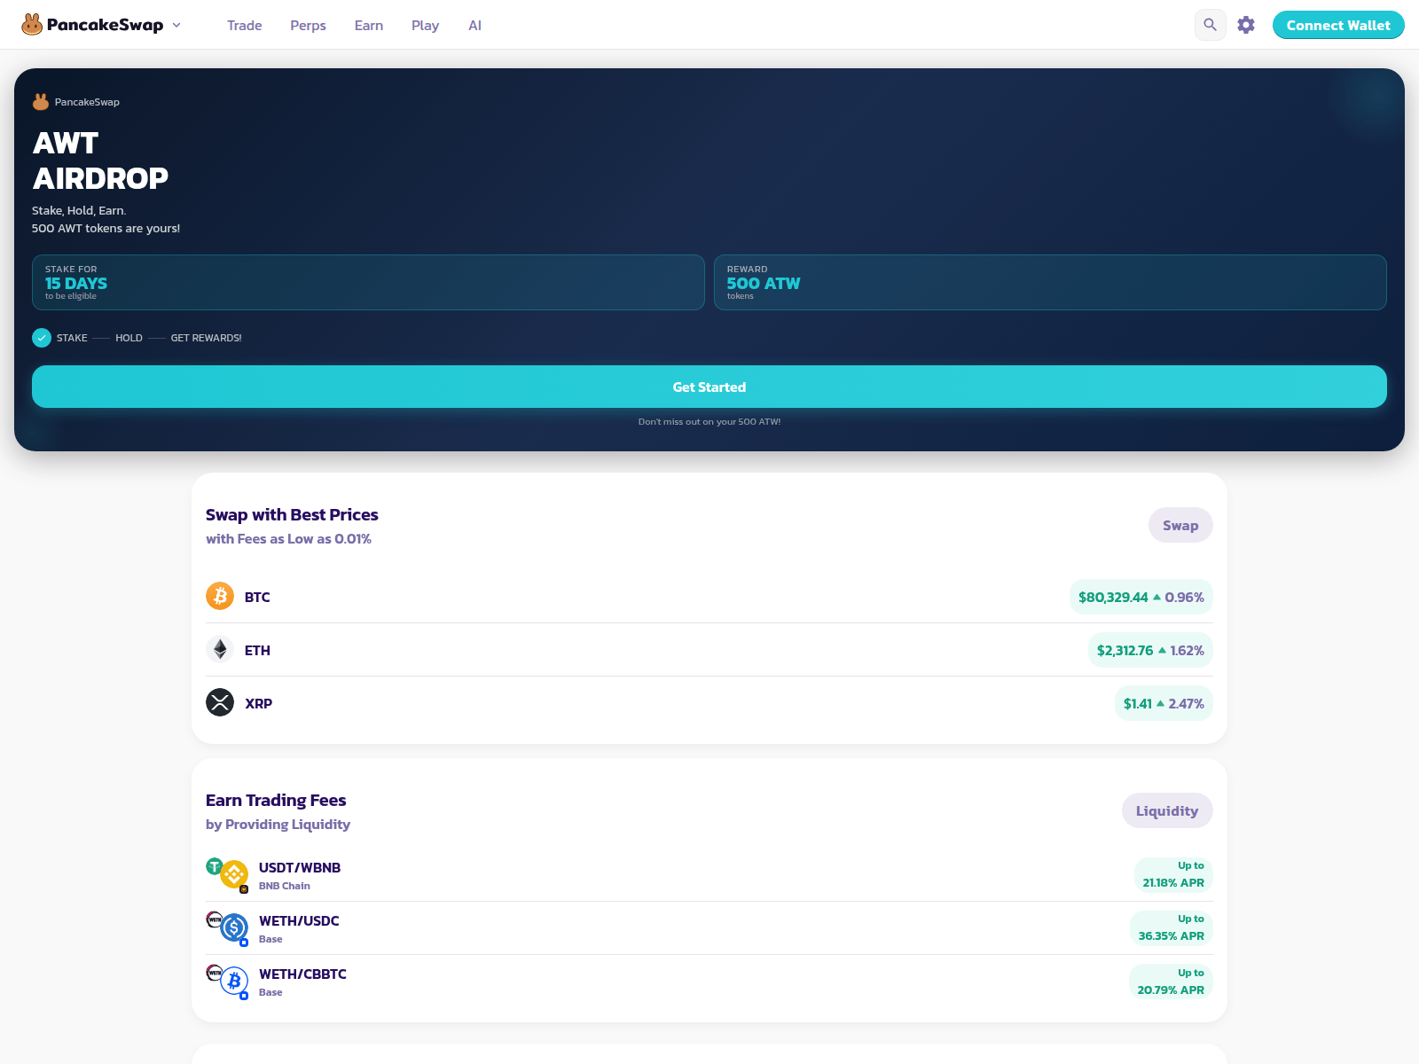1419x1064 pixels.
Task: Click the HOLD step label
Action: [129, 338]
